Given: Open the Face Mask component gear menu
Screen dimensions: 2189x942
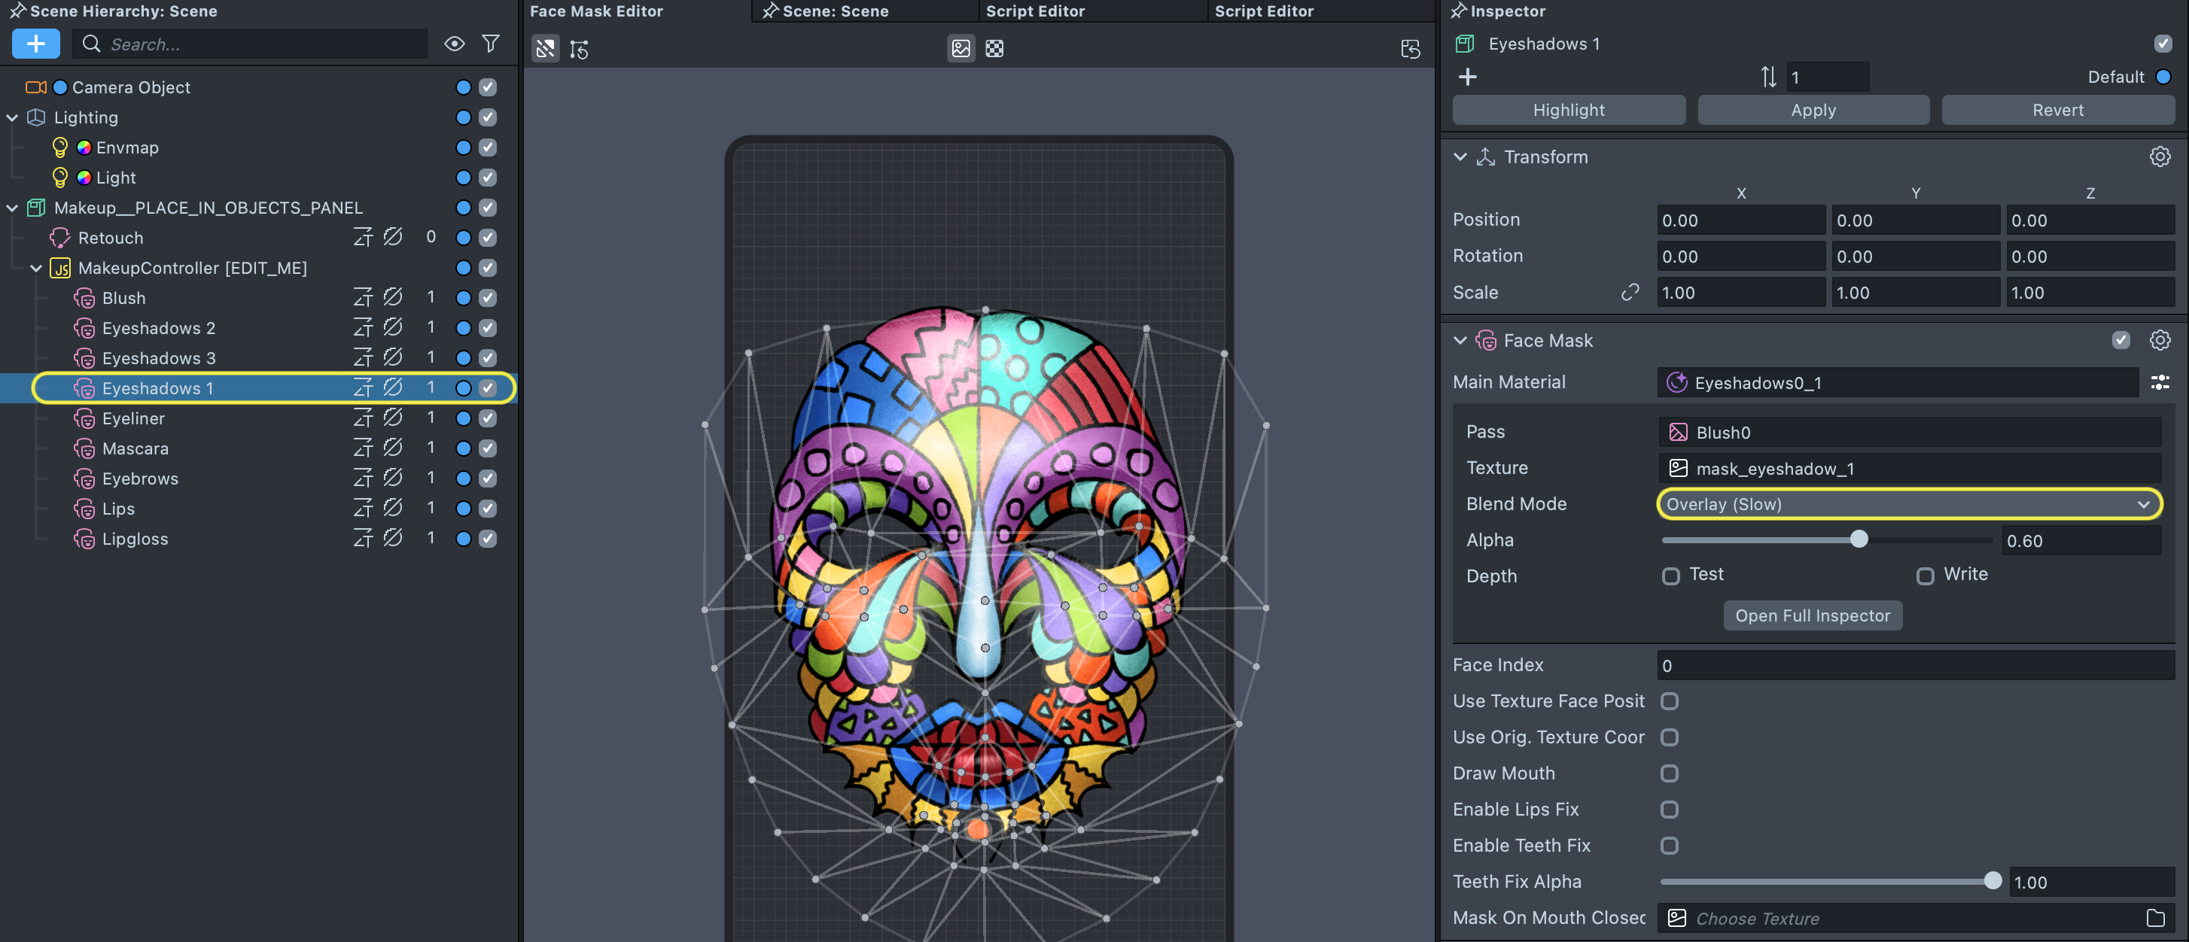Looking at the screenshot, I should pyautogui.click(x=2159, y=340).
